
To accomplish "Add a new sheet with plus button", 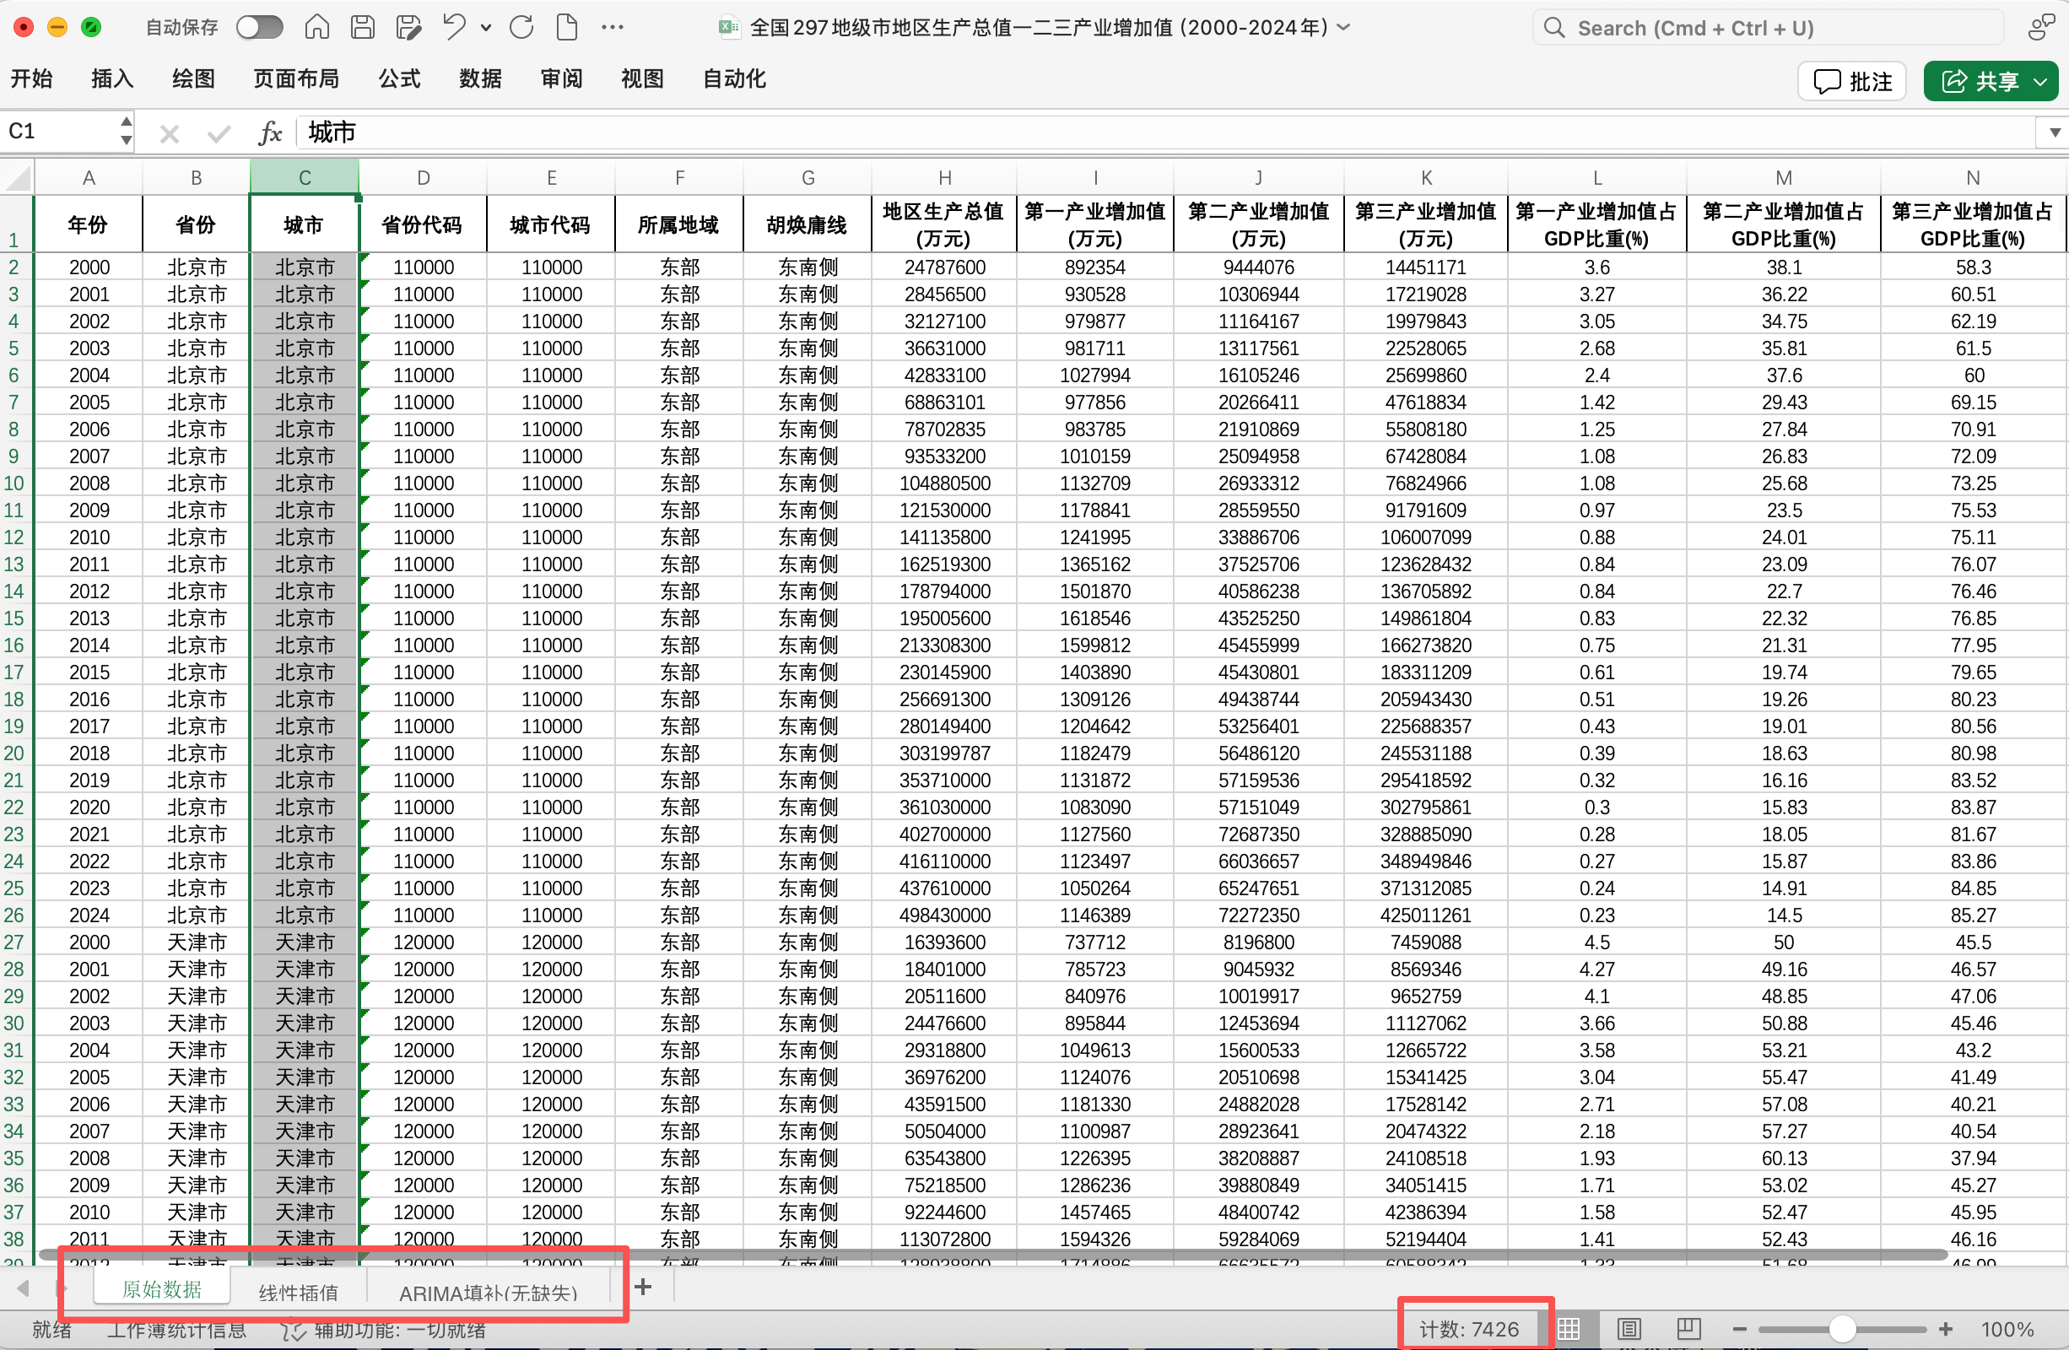I will [643, 1288].
